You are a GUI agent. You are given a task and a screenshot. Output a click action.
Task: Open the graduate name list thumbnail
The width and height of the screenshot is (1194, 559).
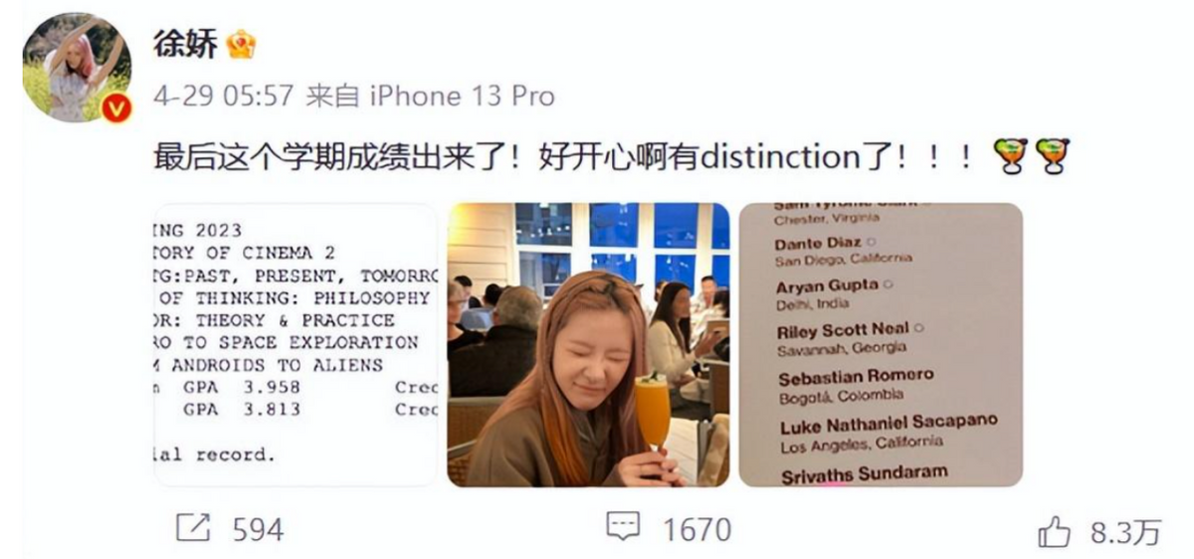click(x=881, y=344)
